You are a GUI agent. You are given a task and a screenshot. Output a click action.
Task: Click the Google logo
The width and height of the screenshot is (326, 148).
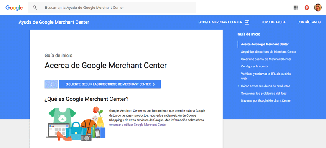[x=14, y=8]
